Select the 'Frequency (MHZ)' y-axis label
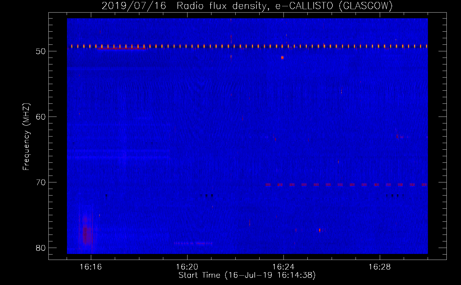This screenshot has width=461, height=285. pyautogui.click(x=26, y=137)
